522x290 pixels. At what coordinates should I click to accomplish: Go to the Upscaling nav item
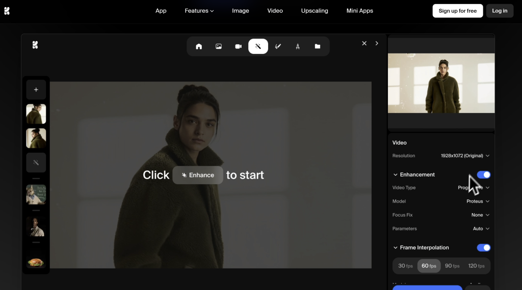tap(315, 11)
